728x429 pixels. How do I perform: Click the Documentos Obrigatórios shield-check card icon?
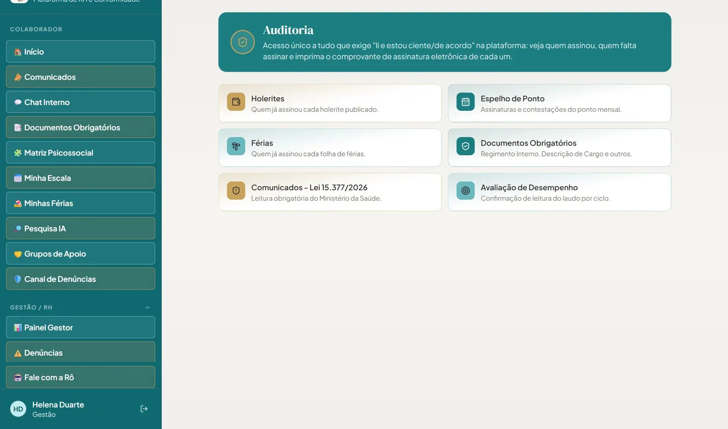[465, 146]
